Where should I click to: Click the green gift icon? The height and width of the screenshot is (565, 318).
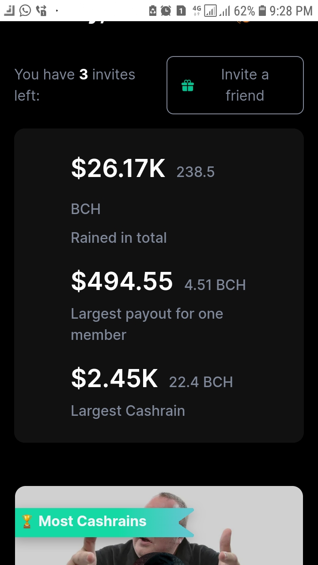(188, 86)
